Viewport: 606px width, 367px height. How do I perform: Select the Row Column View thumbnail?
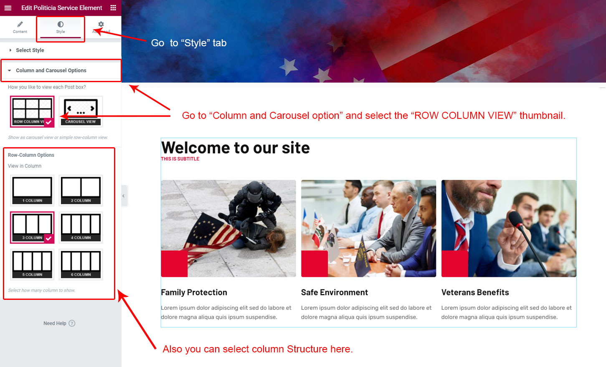pos(32,111)
